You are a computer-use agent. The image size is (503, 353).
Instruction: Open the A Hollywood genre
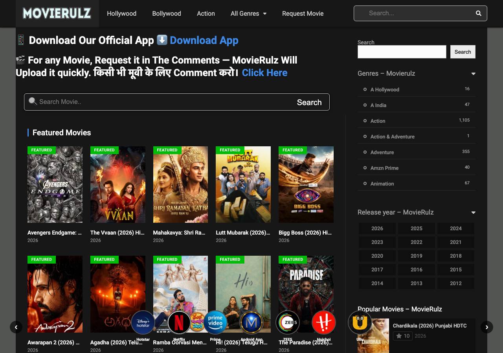(385, 89)
